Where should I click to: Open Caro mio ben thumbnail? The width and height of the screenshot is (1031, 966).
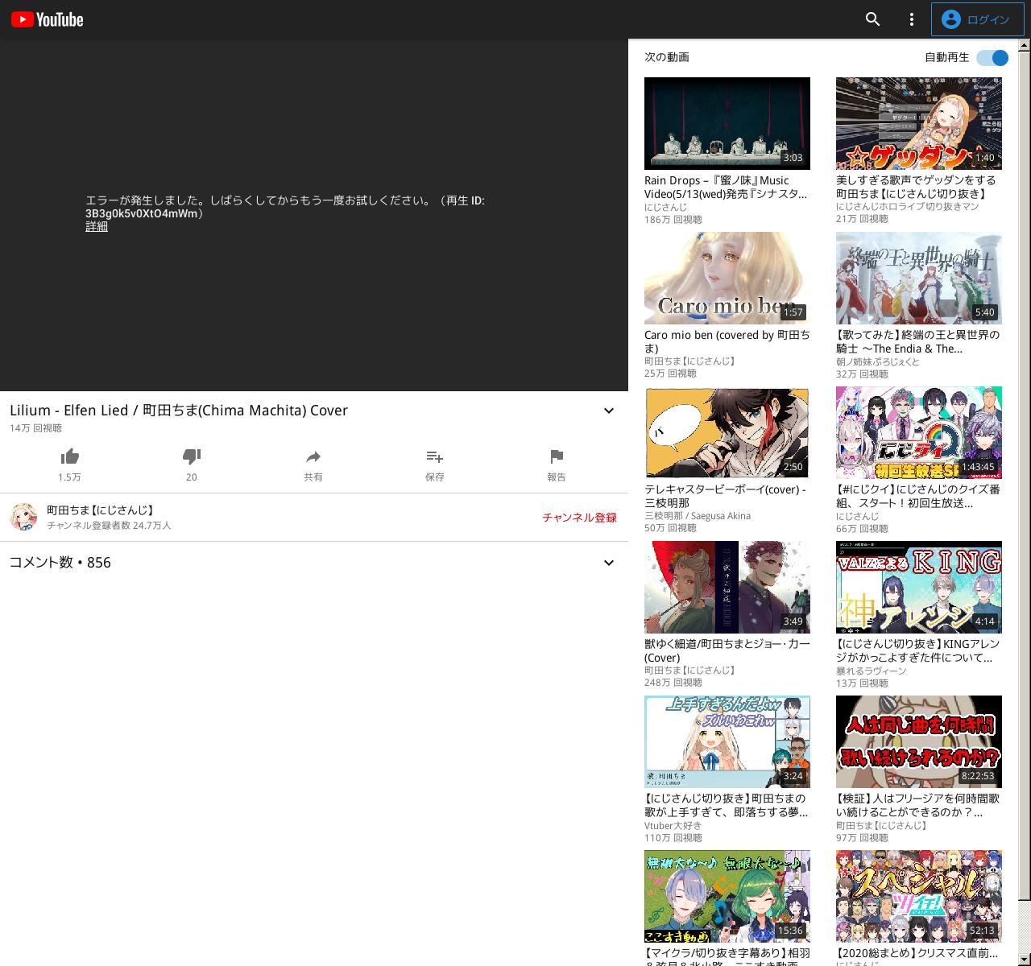point(727,278)
